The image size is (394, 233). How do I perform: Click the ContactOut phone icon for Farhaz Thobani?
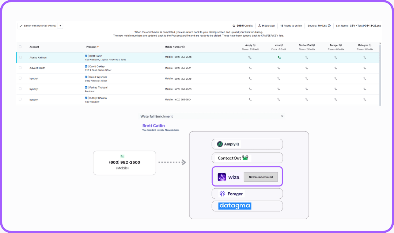click(307, 89)
